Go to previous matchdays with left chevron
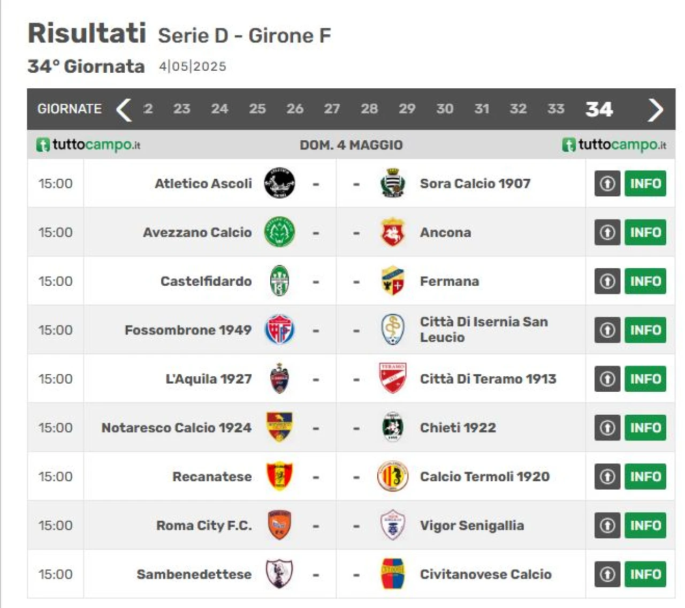Viewport: 685px width, 608px height. (x=124, y=110)
